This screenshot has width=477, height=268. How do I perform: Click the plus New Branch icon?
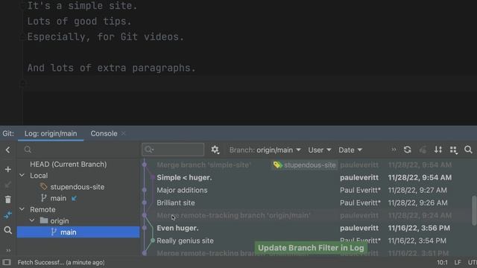pos(8,169)
